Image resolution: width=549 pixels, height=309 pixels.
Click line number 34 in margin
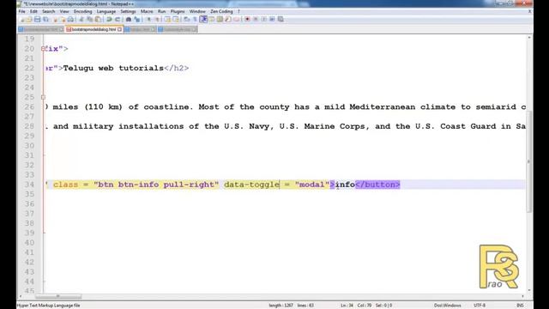[x=29, y=185]
